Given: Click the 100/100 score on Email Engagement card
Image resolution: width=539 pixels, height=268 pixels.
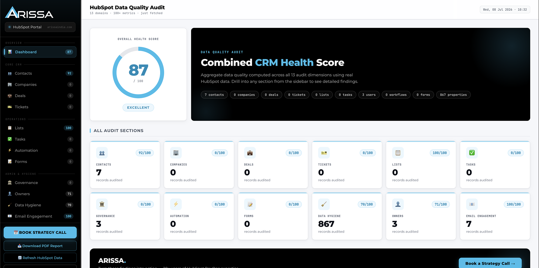Looking at the screenshot, I should click(x=514, y=204).
